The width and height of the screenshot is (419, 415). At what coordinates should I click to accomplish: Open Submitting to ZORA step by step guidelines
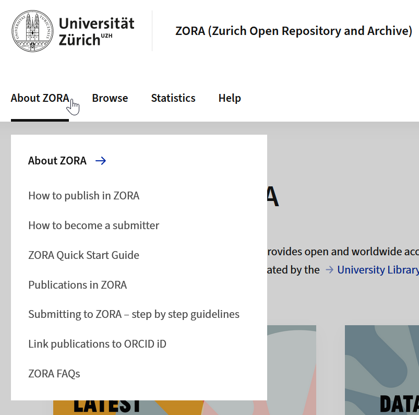pos(134,314)
